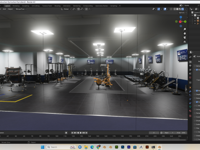Toggle the Screen Space Reflections checkbox
Viewport: 200px width, 150px height.
click(197, 102)
